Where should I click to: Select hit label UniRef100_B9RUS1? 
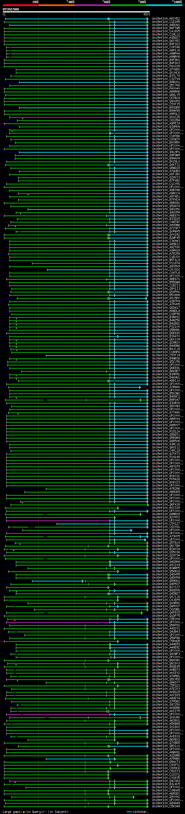[166, 82]
